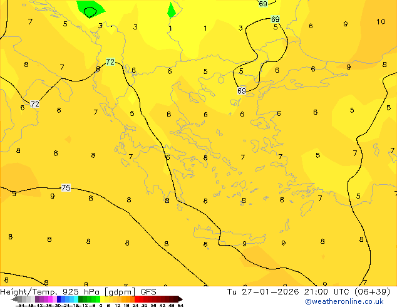Viewport: 397px width, 307px height.
Task: Pick the dark blue swatch in legend
Action: [x=59, y=299]
